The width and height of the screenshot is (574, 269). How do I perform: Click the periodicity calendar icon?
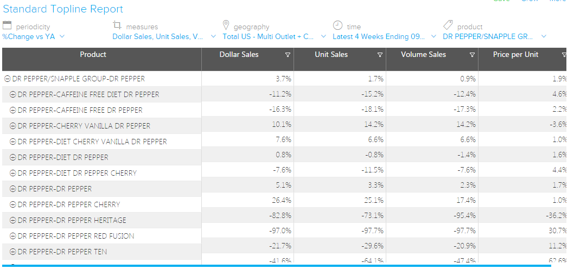click(x=7, y=25)
